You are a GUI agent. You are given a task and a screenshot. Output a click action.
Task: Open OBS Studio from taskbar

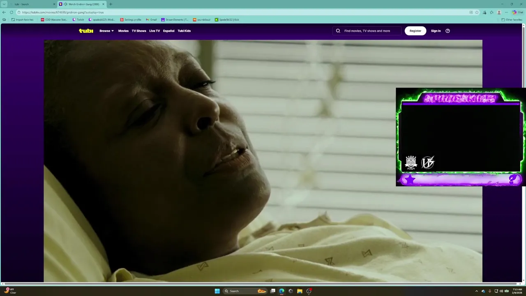pos(309,291)
